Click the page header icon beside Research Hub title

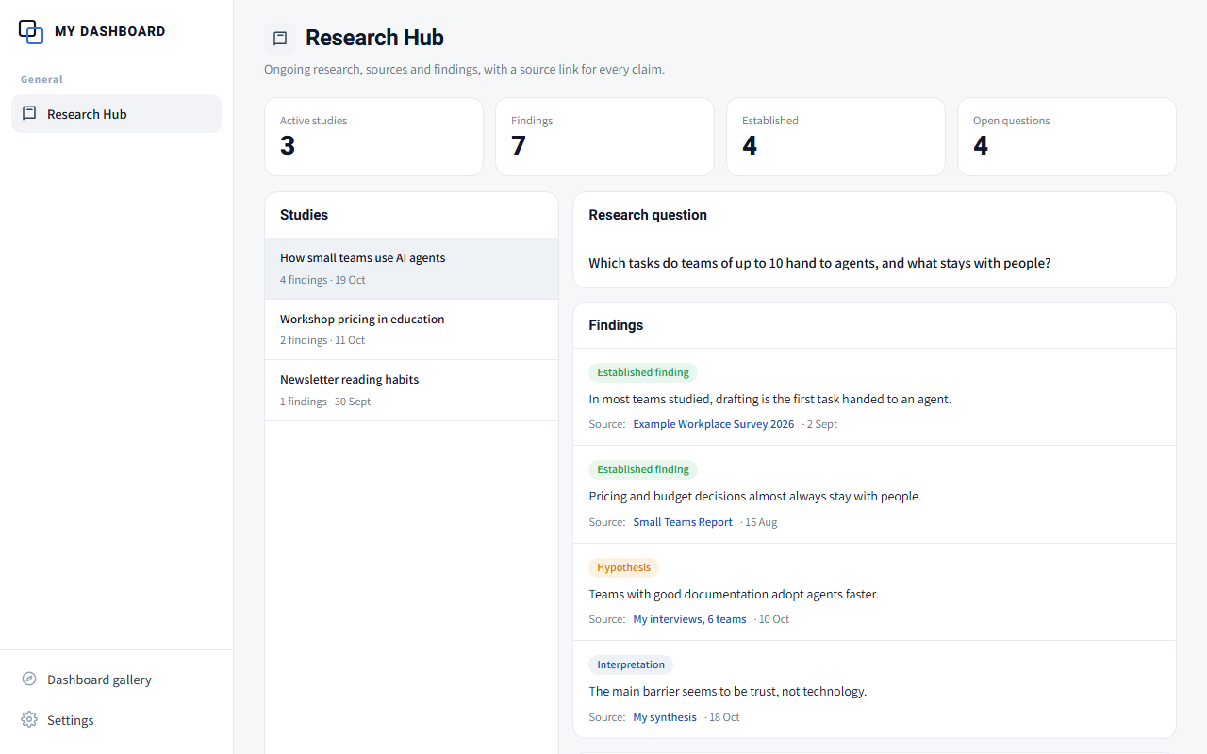280,38
